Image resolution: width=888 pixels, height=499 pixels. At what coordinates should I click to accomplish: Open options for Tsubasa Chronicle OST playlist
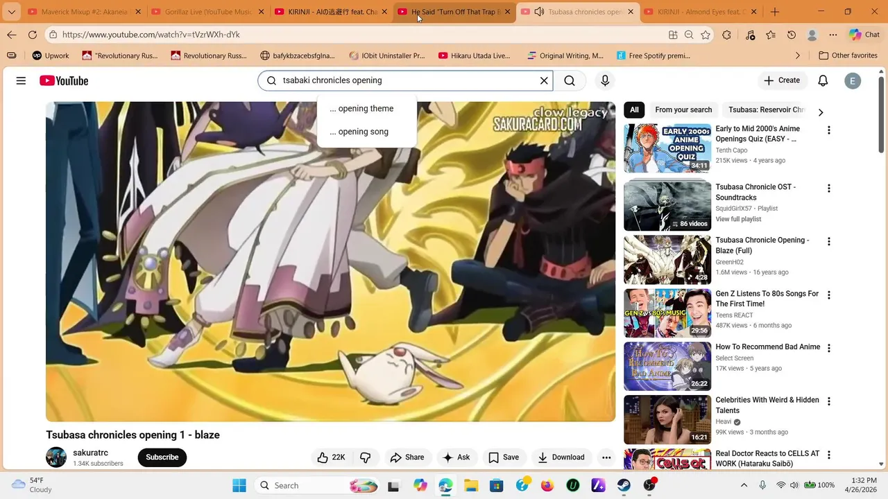click(x=828, y=189)
